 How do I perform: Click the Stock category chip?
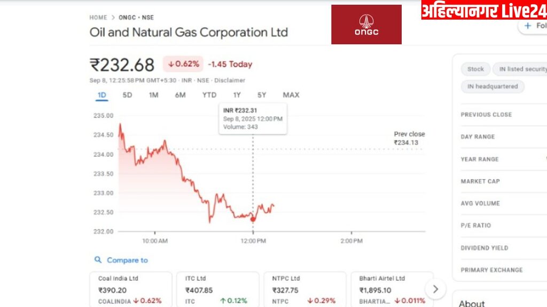click(475, 69)
